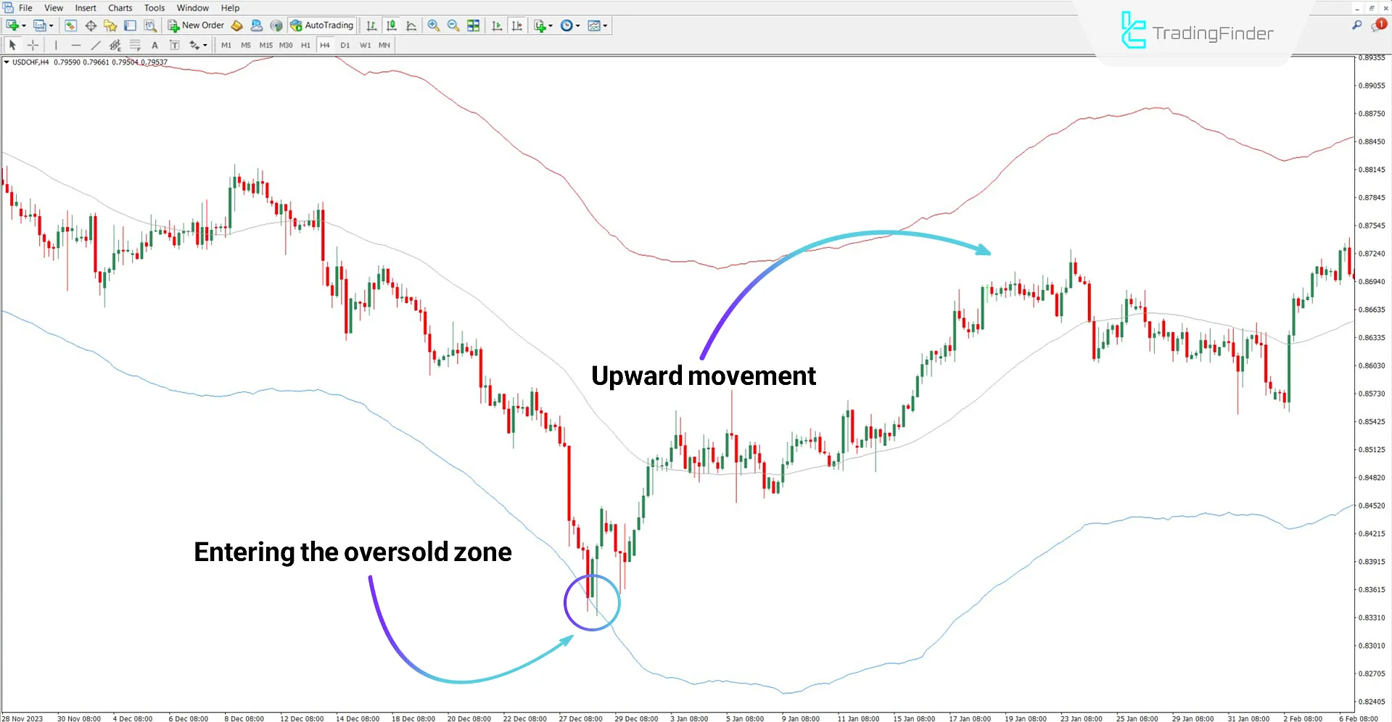Click the time axis at 3 Jan 08:00
Viewport: 1392px width, 722px height.
[689, 718]
